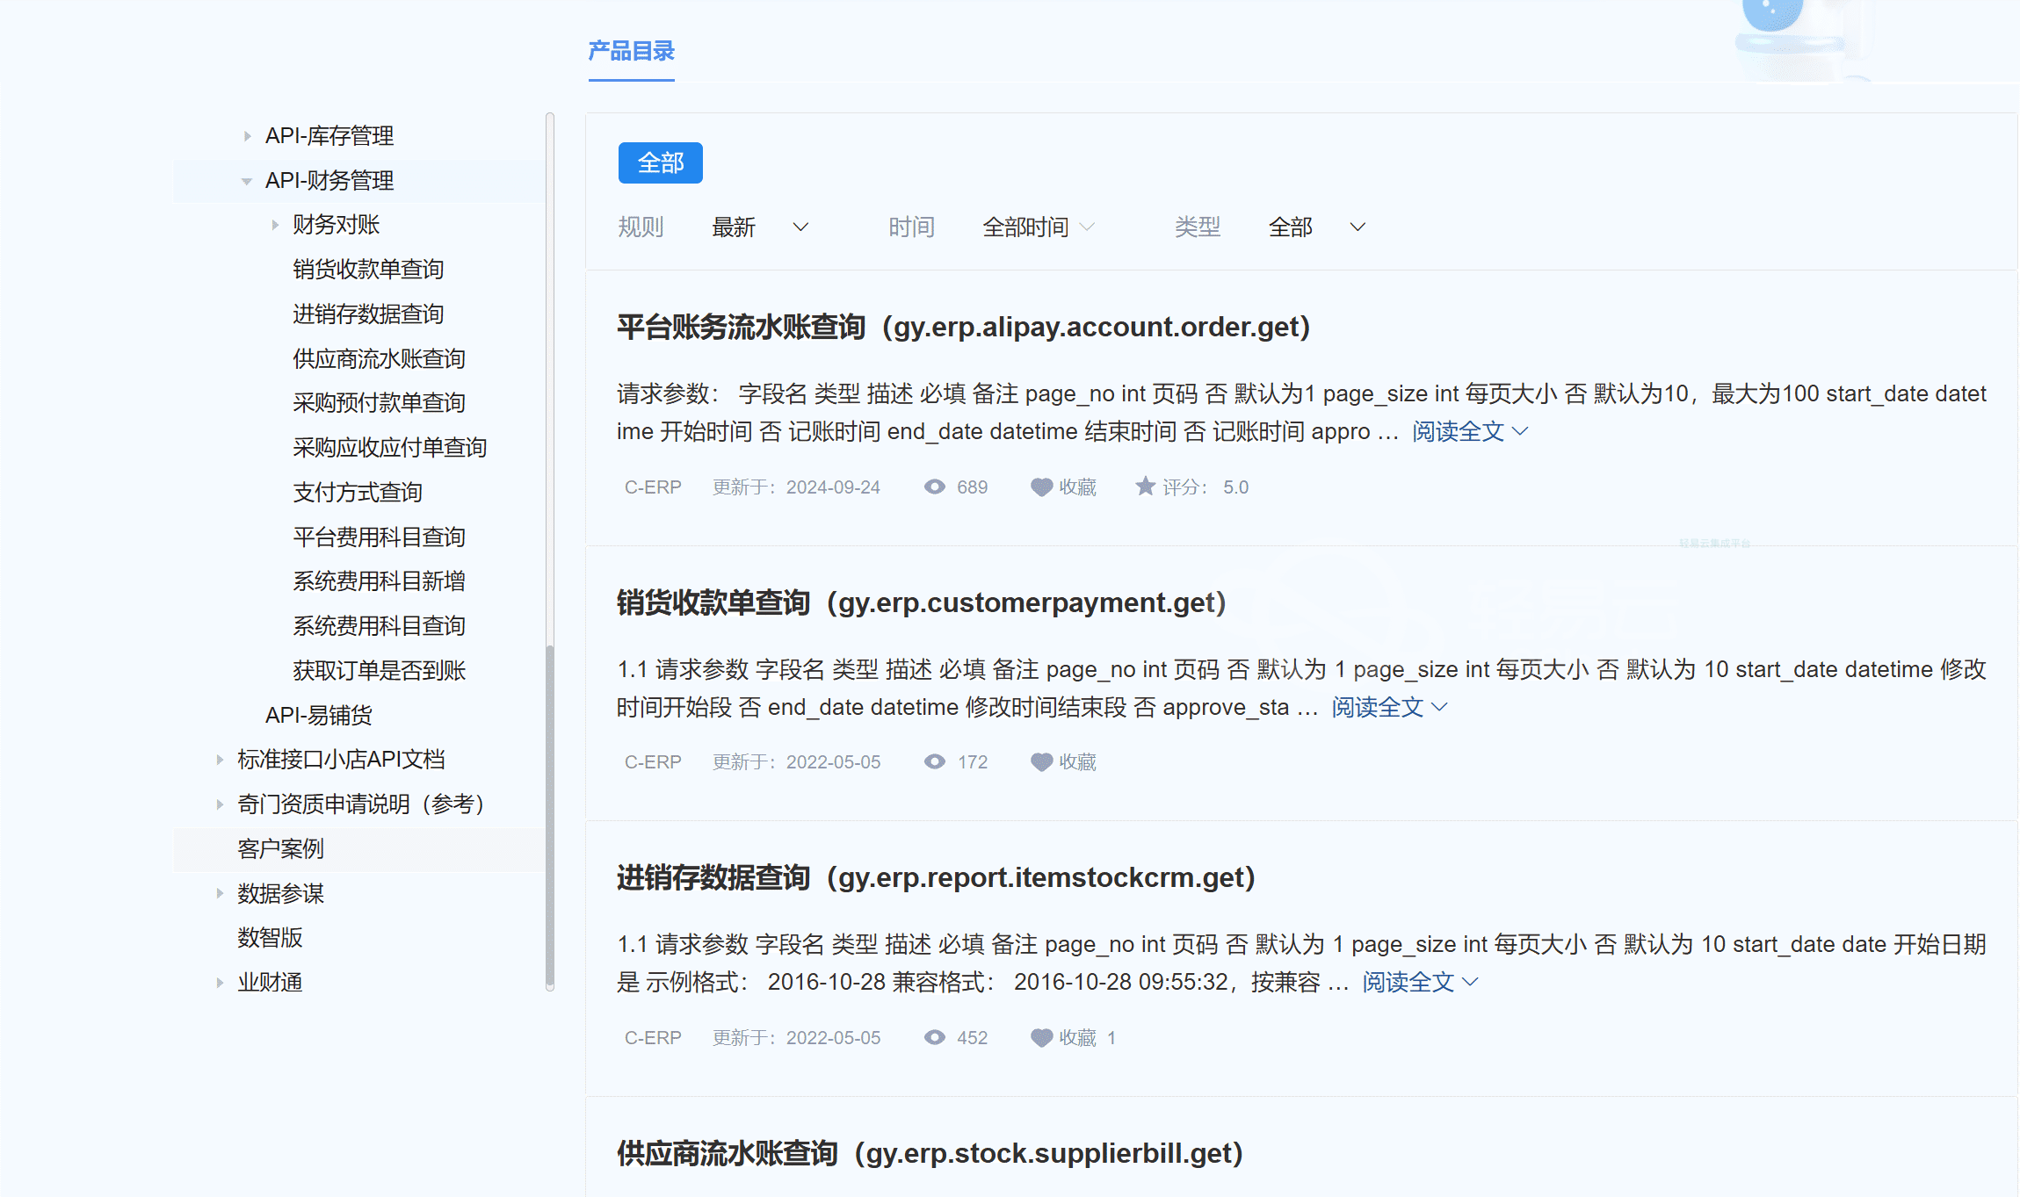Screen dimensions: 2020x1197
Task: Favorite 平台账务流水账查询 via heart icon
Action: click(x=1041, y=487)
